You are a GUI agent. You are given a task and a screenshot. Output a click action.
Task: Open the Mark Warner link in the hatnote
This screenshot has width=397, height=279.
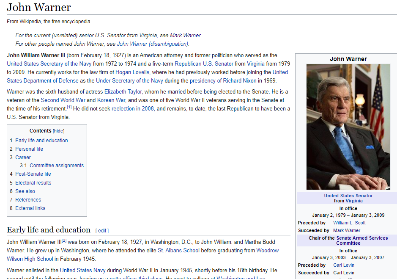point(185,35)
